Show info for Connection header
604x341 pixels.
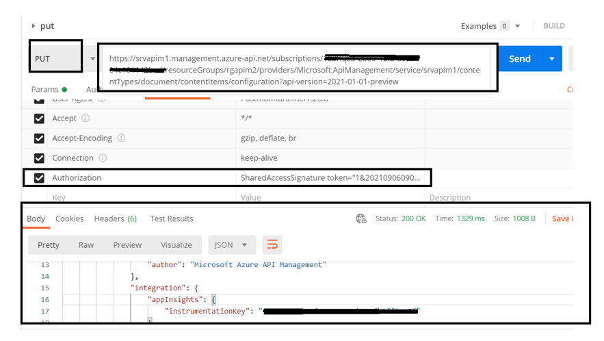103,157
